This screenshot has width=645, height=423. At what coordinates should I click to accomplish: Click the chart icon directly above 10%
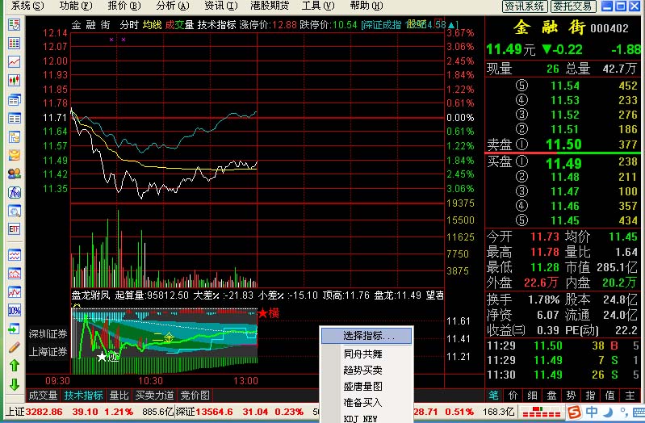pyautogui.click(x=15, y=292)
